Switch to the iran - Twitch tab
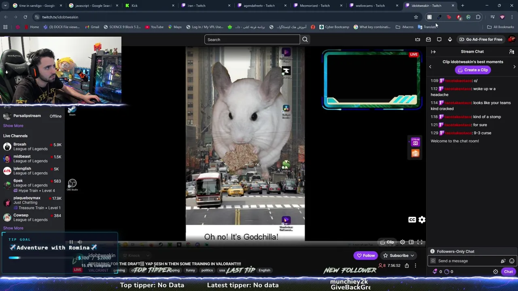This screenshot has width=518, height=291. coord(206,6)
